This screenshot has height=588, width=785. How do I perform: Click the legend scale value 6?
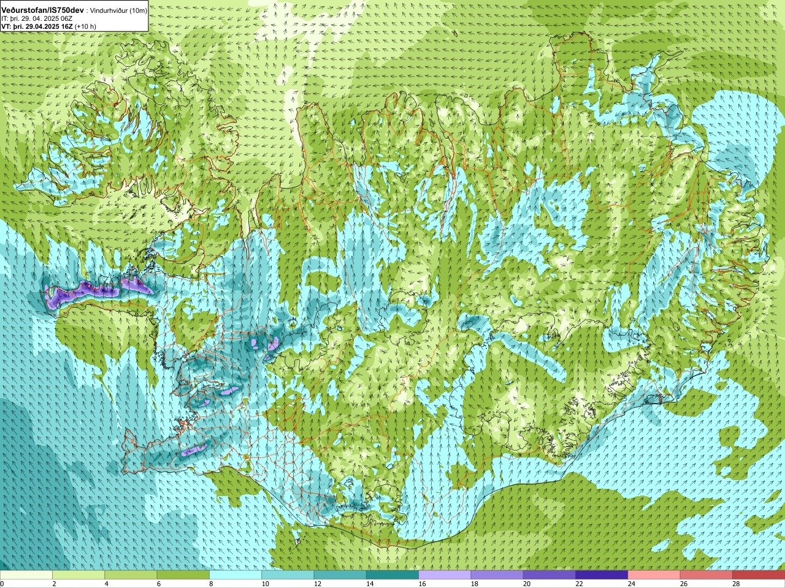click(159, 584)
